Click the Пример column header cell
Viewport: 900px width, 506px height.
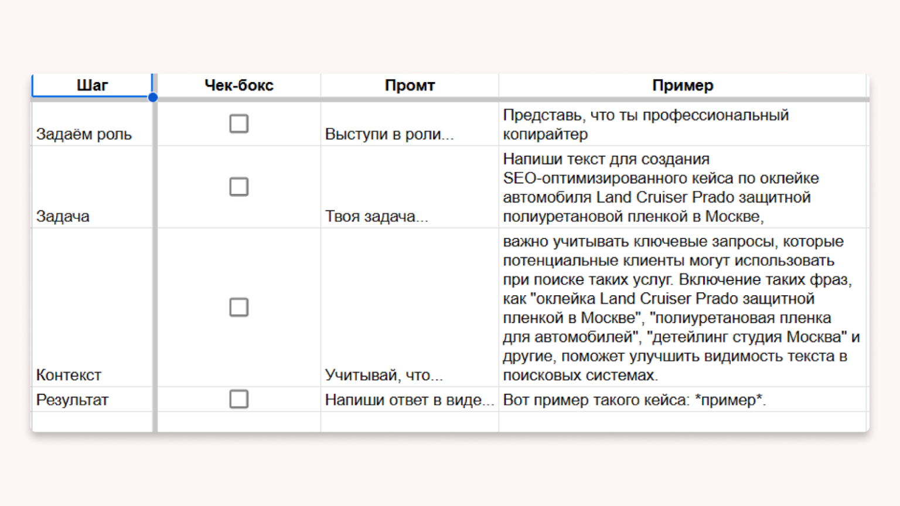pyautogui.click(x=683, y=86)
